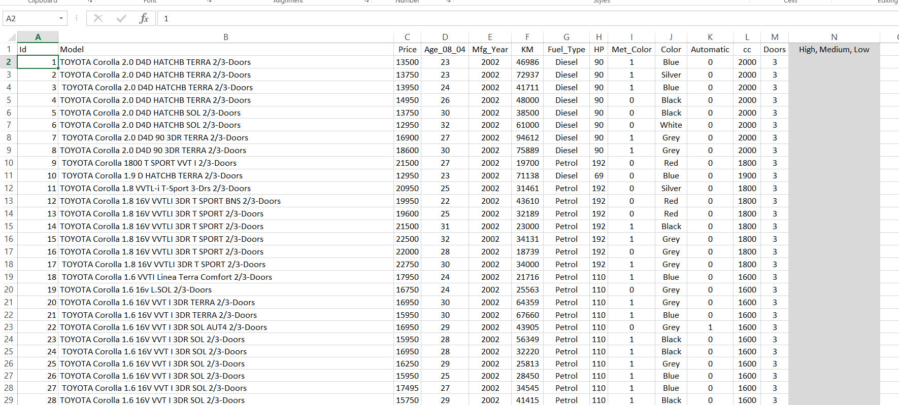Click the 'Color' header cell

pyautogui.click(x=671, y=49)
